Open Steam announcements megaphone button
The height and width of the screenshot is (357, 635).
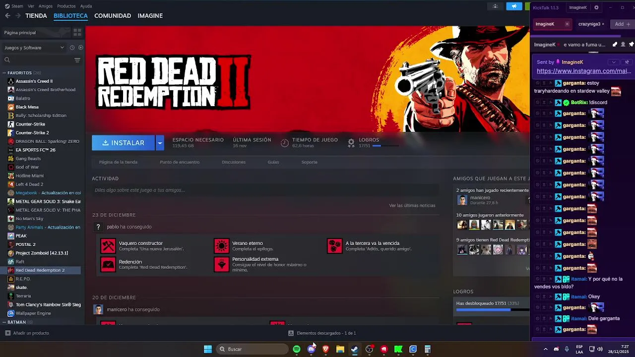coord(514,6)
